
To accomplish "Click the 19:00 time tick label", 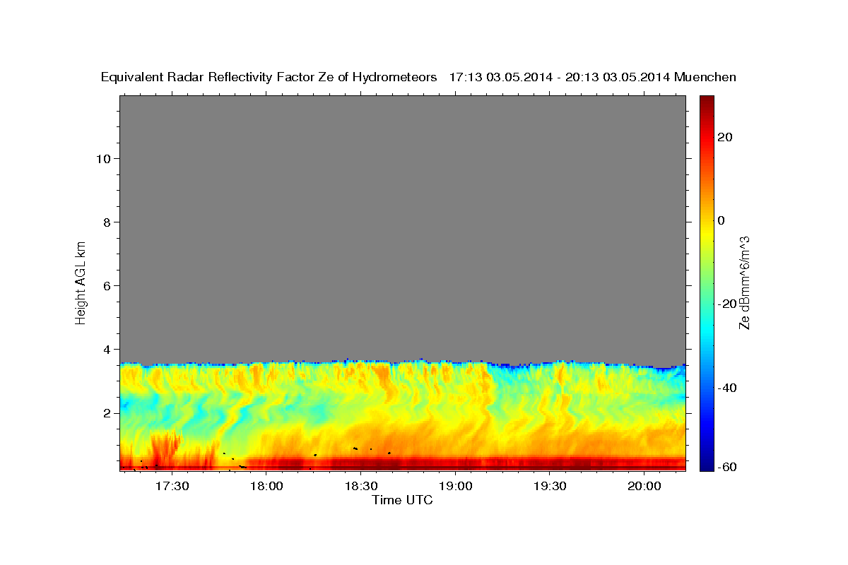I will point(455,486).
